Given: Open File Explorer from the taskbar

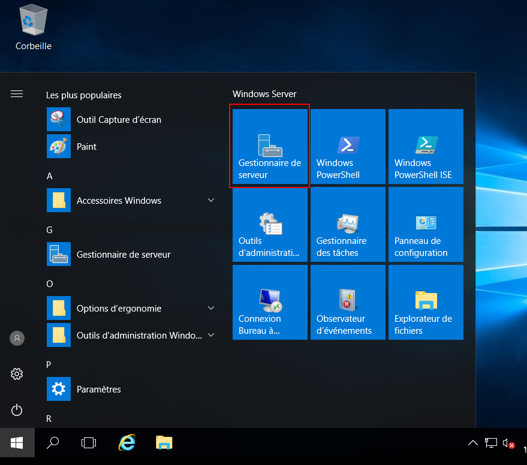Looking at the screenshot, I should [164, 442].
